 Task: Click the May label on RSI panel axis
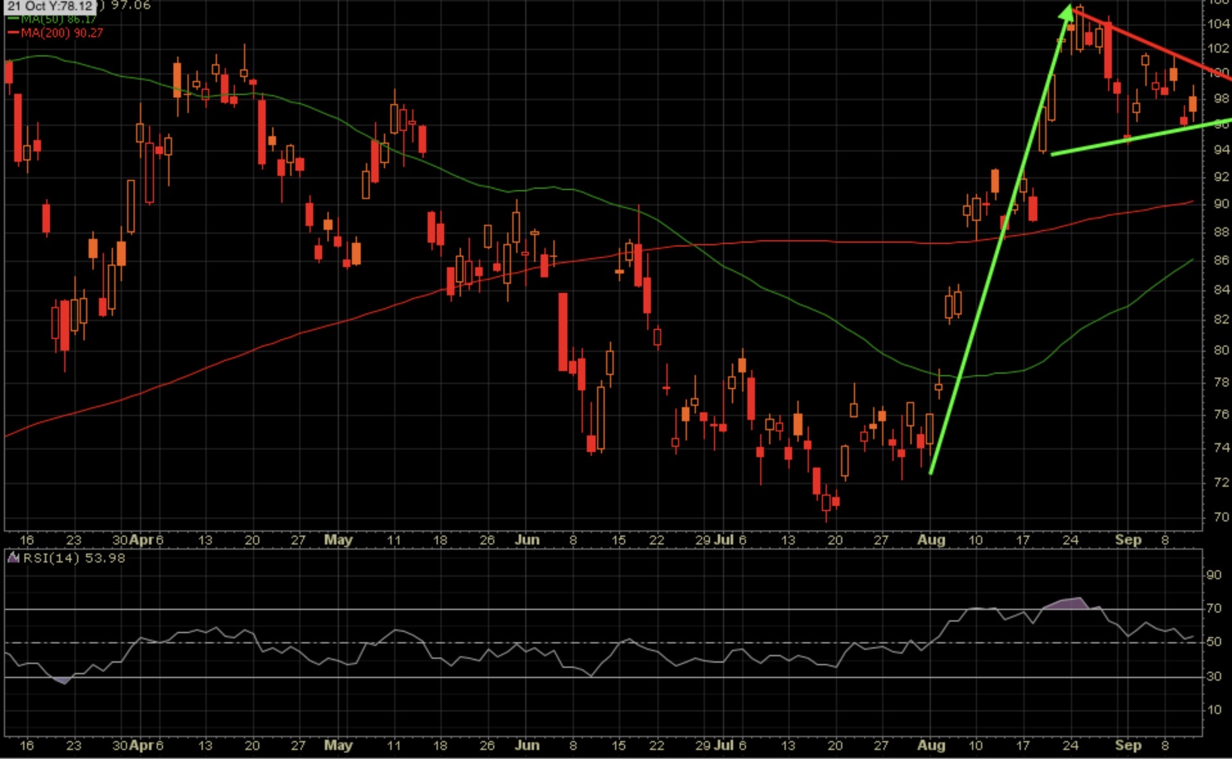tap(338, 746)
